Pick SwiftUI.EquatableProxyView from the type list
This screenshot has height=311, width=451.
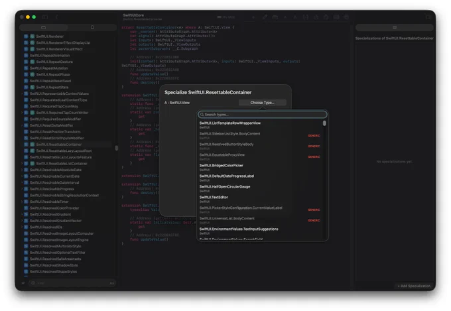[x=260, y=156]
